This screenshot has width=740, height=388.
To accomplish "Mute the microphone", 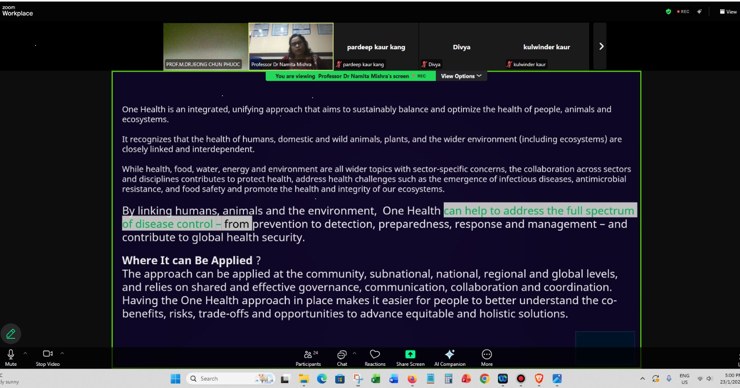I will (x=11, y=357).
